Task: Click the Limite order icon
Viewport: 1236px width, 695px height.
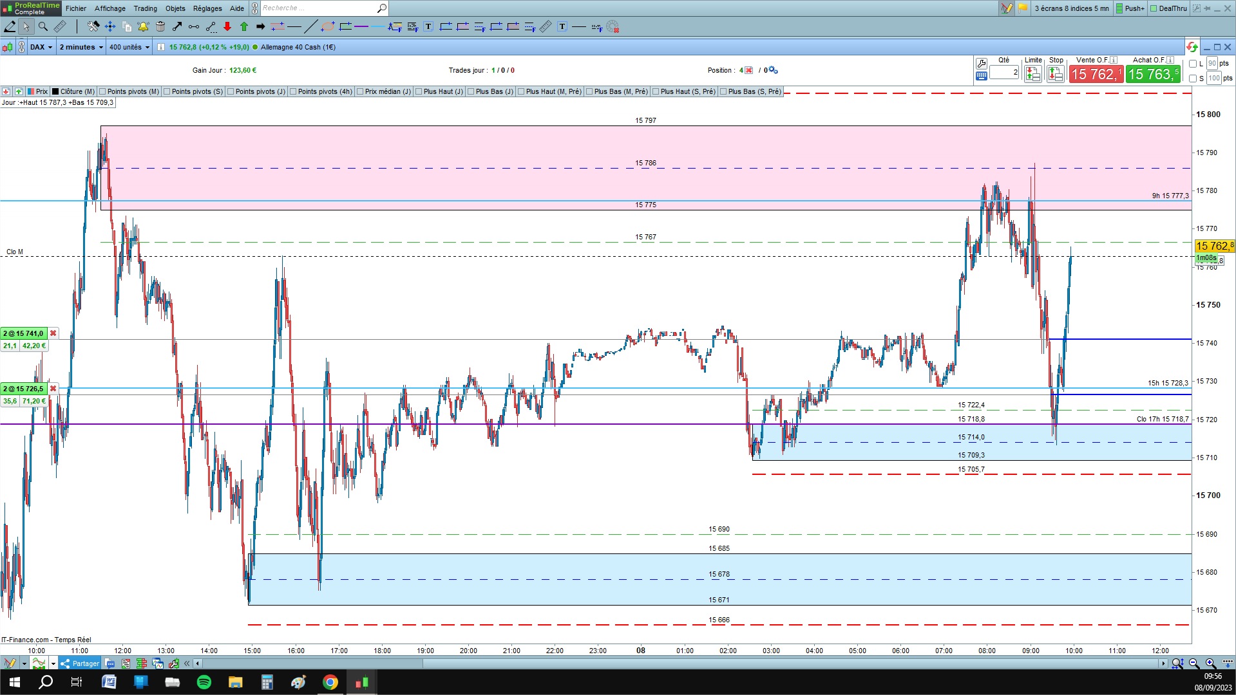Action: pos(1033,74)
